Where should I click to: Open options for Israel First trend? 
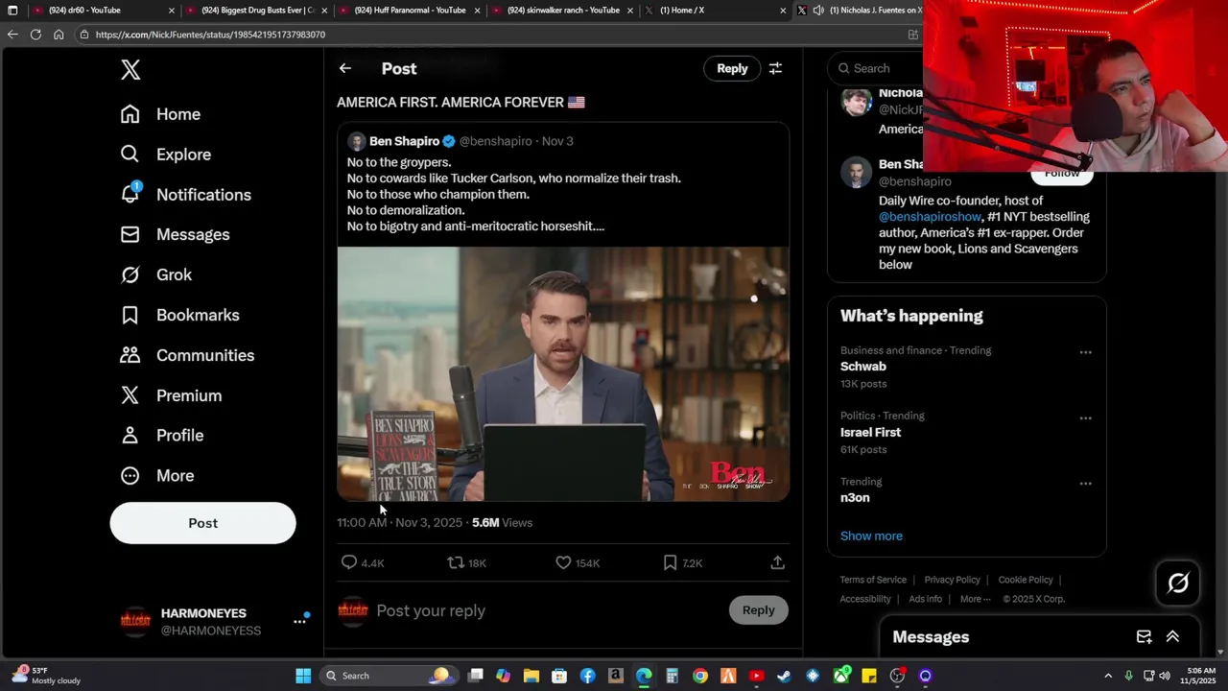point(1085,418)
